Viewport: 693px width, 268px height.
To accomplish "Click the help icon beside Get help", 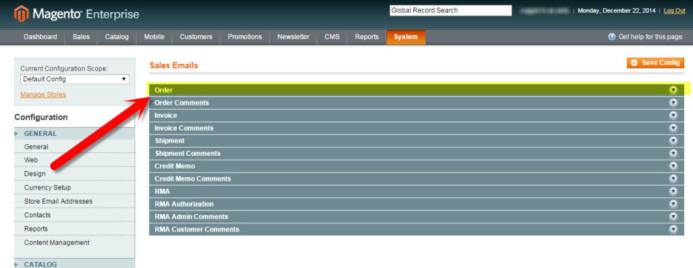I will 612,37.
